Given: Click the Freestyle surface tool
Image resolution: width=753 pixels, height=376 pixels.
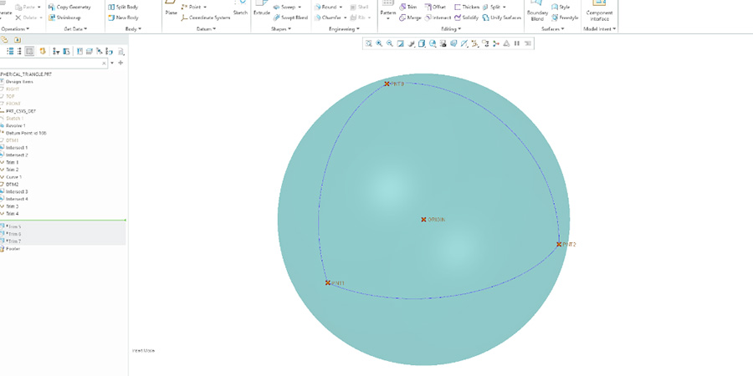Looking at the screenshot, I should [x=565, y=18].
